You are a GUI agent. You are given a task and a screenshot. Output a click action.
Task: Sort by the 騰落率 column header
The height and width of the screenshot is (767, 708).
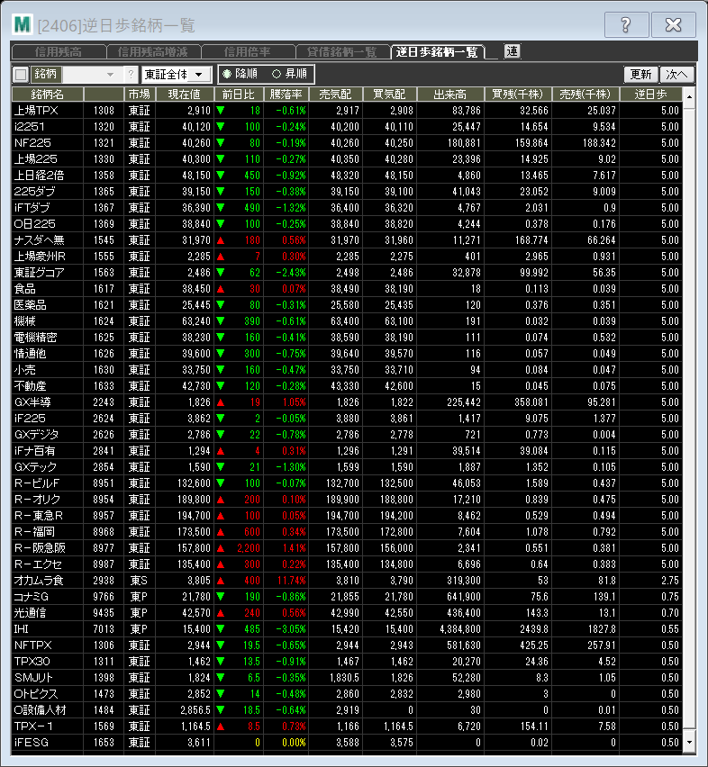point(286,95)
